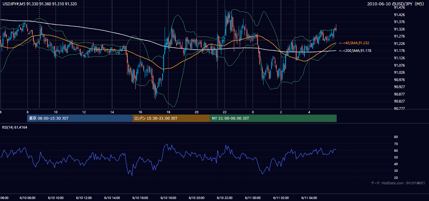Click RSI scale value 50
Image resolution: width=429 pixels, height=201 pixels.
[x=396, y=157]
